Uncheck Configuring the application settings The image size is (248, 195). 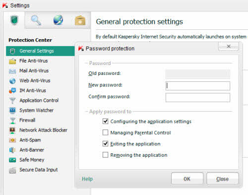point(105,122)
